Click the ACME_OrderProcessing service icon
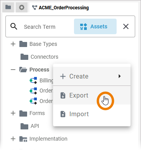 [34, 8]
